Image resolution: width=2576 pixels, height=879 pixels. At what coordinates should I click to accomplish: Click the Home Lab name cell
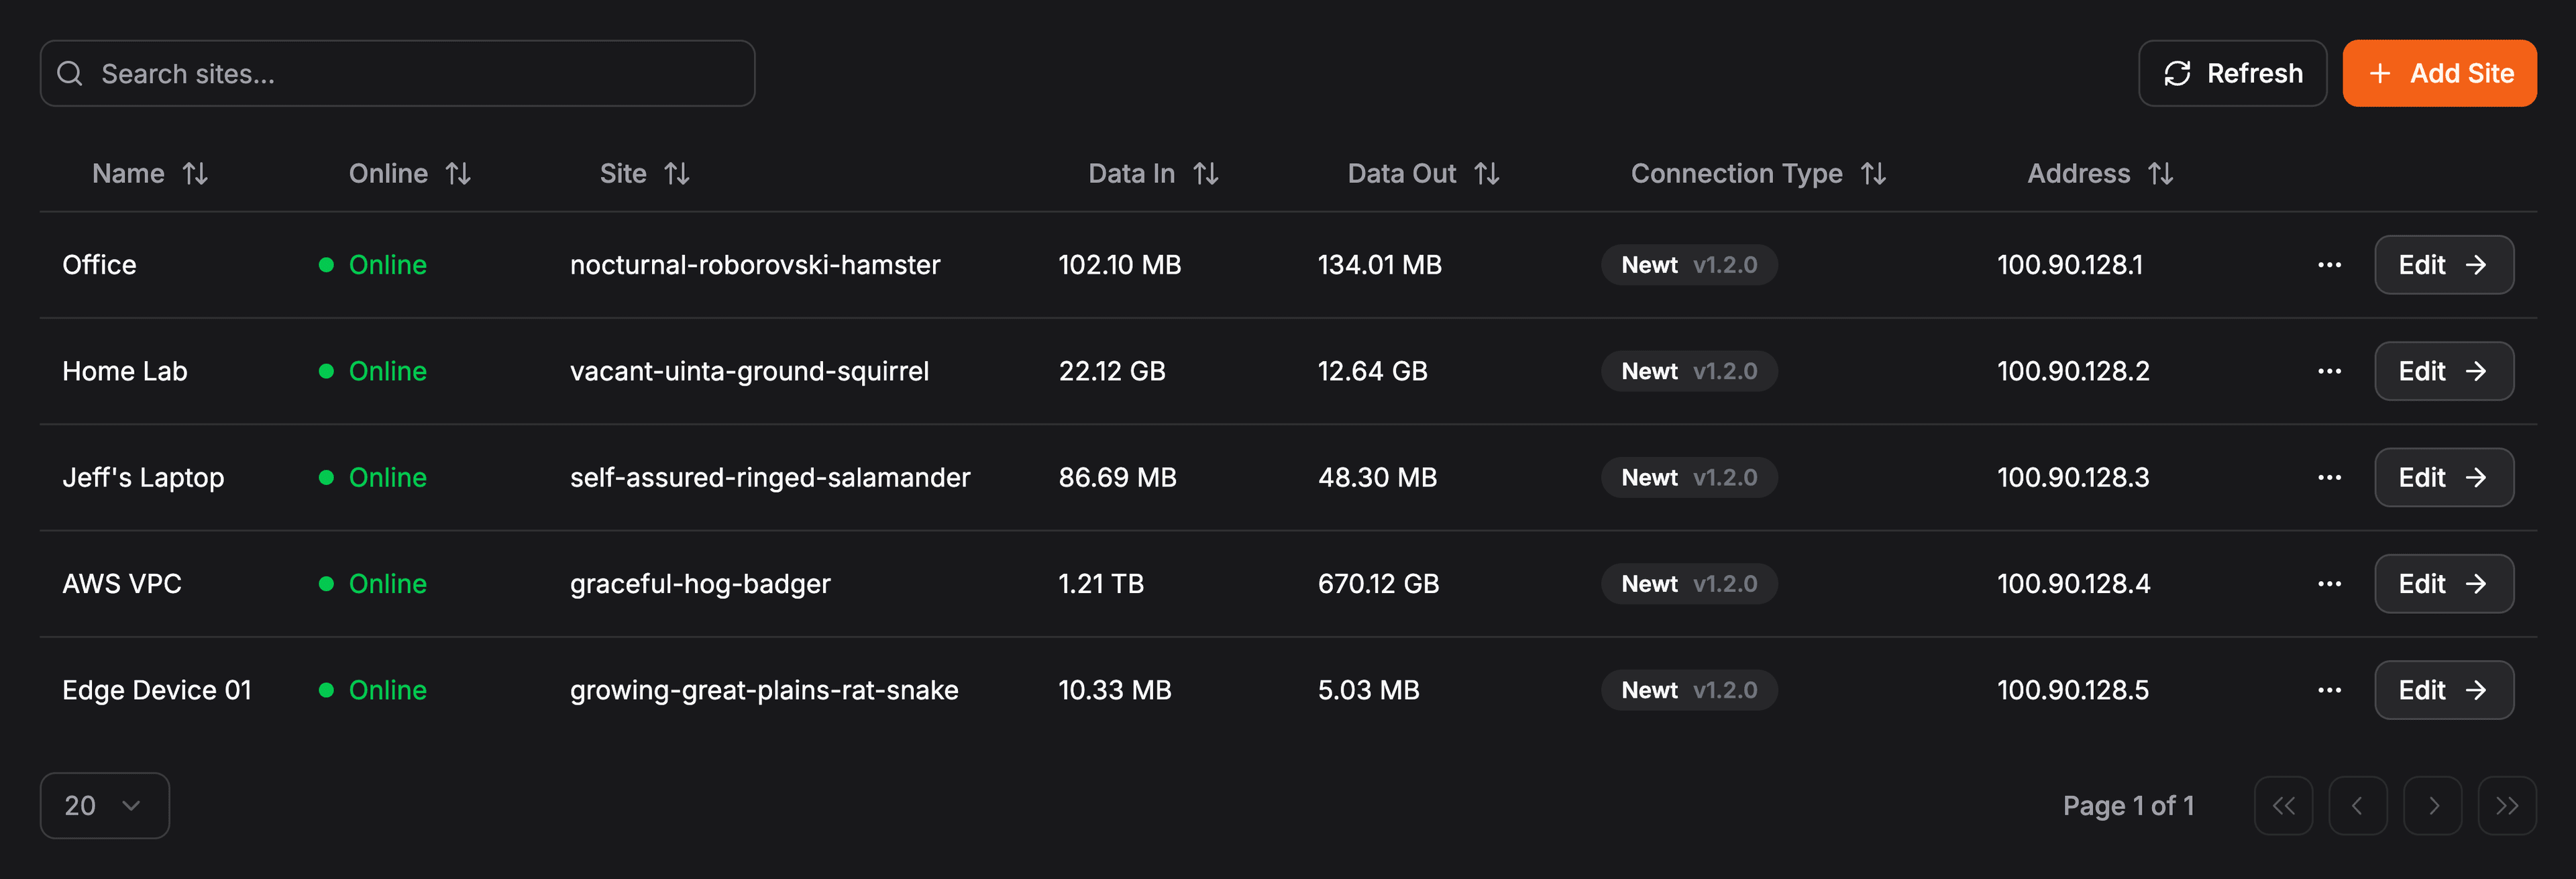125,371
